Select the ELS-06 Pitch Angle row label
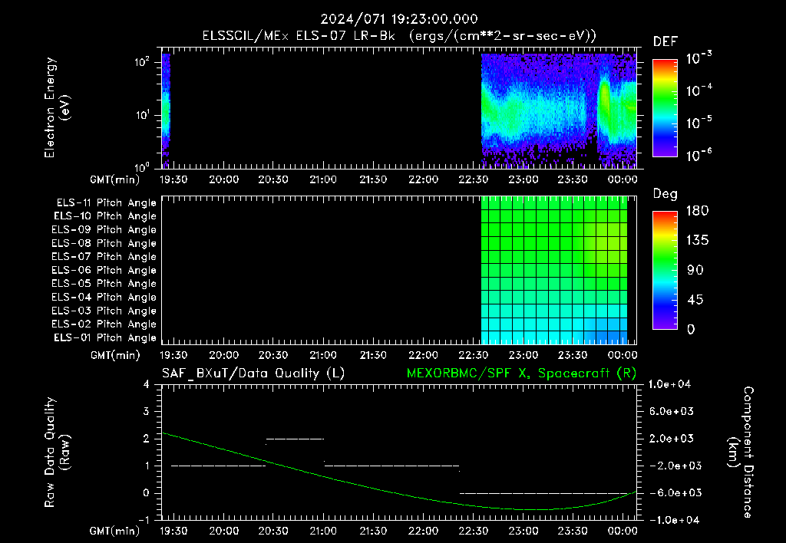The height and width of the screenshot is (543, 786). 104,270
